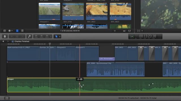
Task: Click the selected-total duration status text
Action: pyautogui.click(x=137, y=98)
